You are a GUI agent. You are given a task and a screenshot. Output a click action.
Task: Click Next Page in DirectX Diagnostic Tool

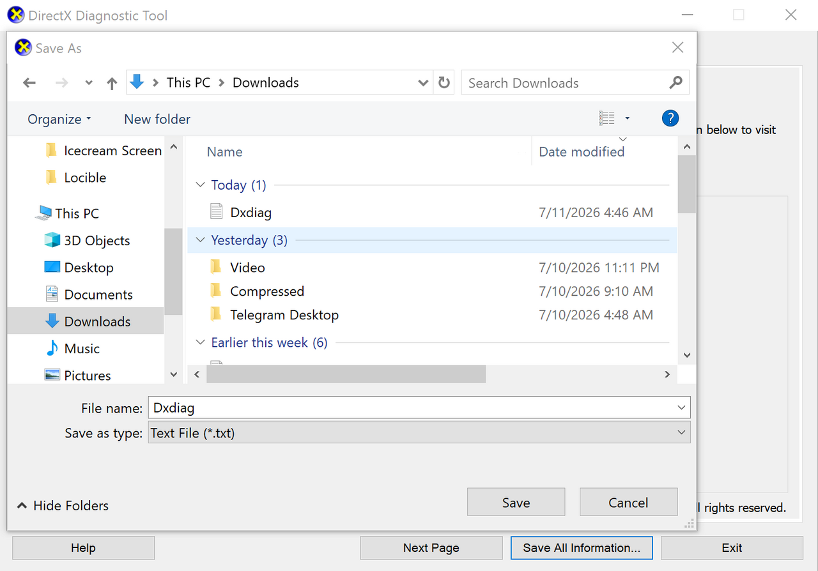pyautogui.click(x=431, y=548)
